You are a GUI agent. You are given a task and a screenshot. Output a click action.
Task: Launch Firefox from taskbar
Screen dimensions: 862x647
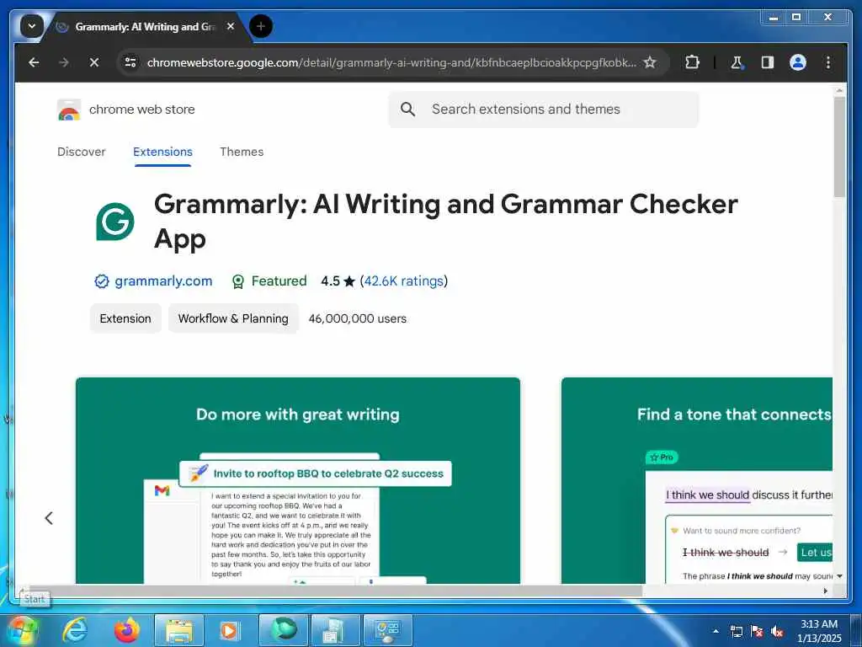pos(127,630)
